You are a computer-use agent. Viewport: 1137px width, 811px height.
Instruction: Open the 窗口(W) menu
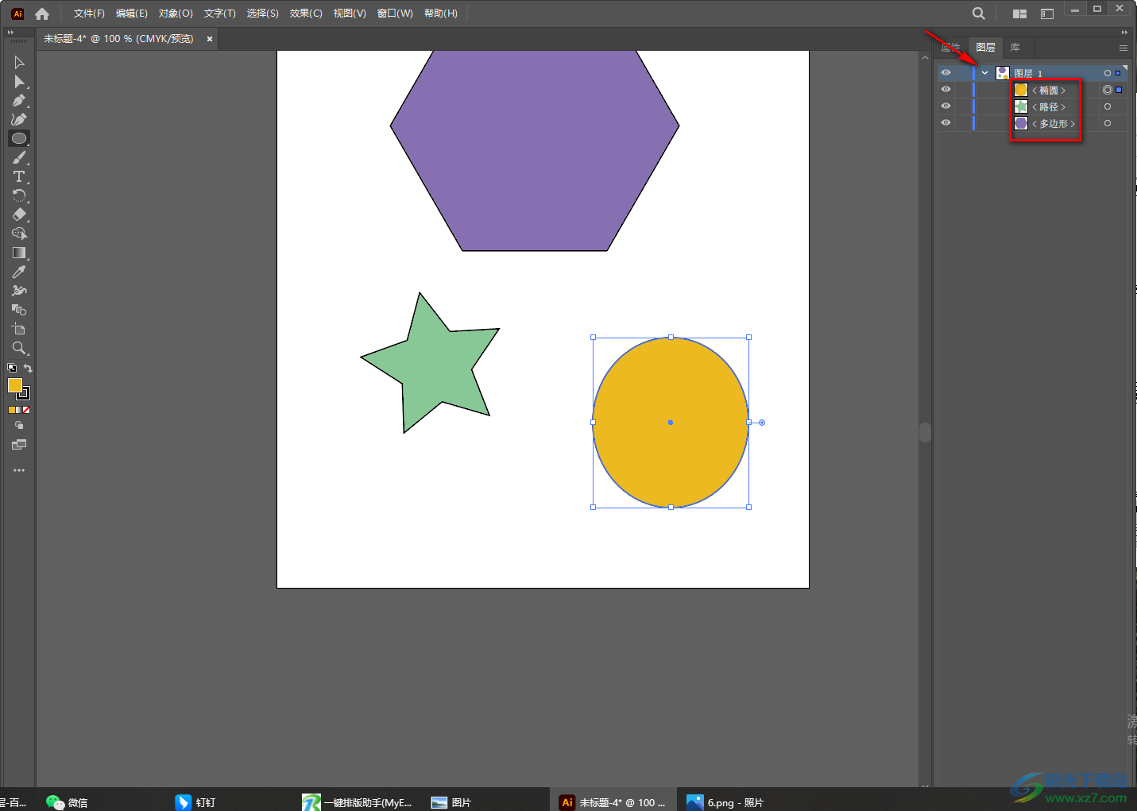point(395,14)
